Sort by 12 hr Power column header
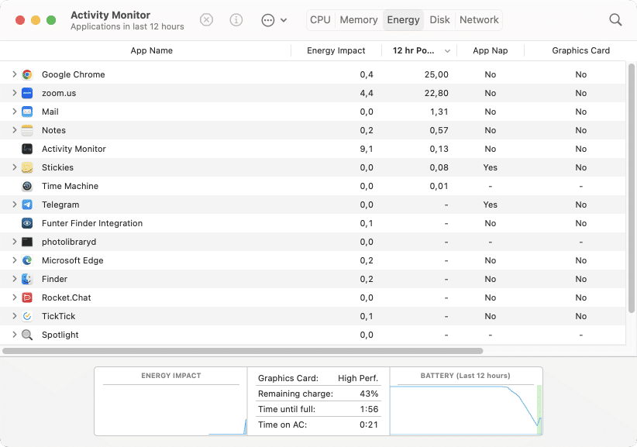 pos(418,51)
